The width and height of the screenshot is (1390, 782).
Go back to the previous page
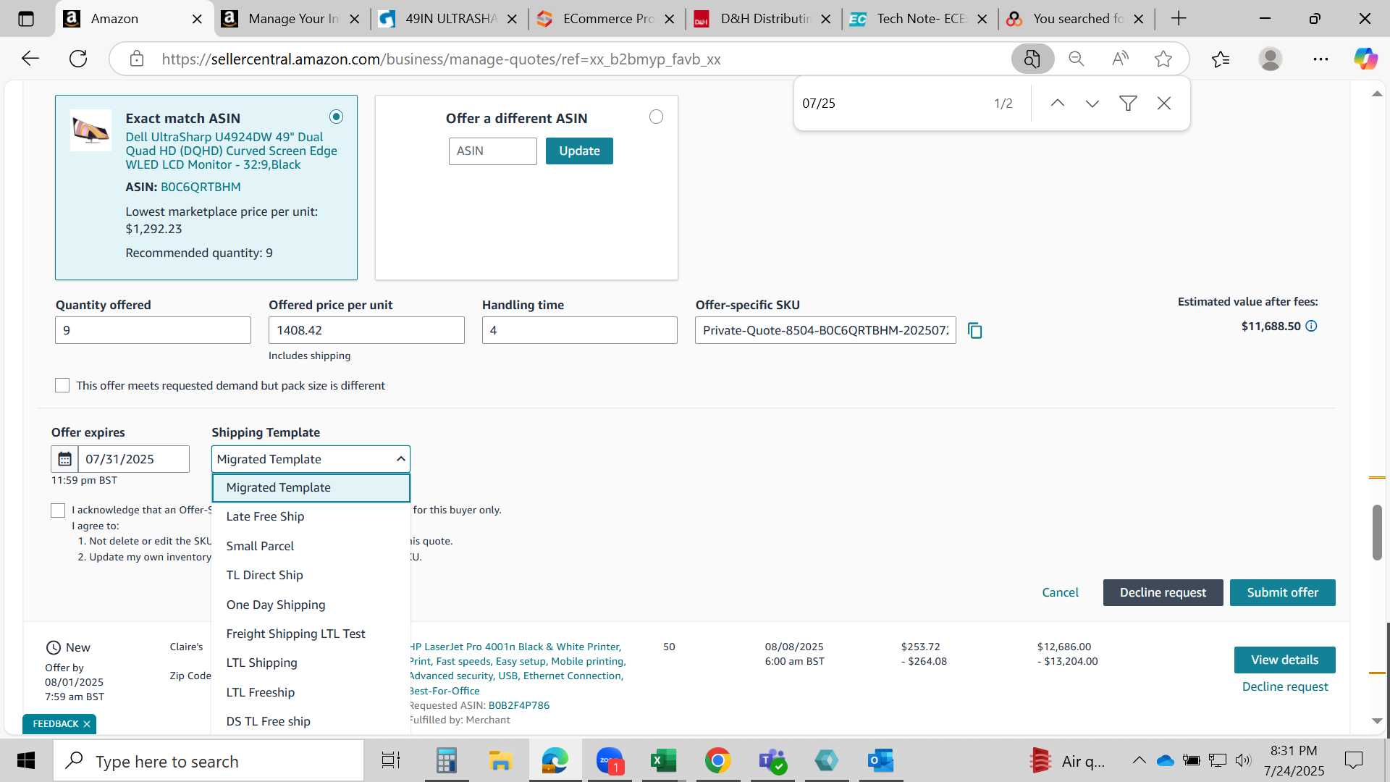(x=30, y=59)
